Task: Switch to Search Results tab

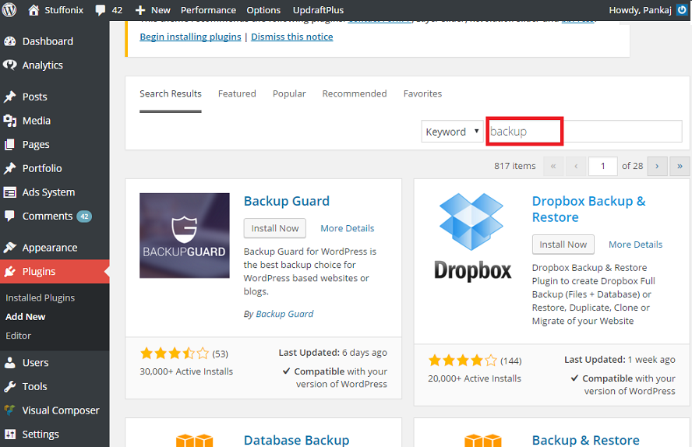Action: pyautogui.click(x=171, y=93)
